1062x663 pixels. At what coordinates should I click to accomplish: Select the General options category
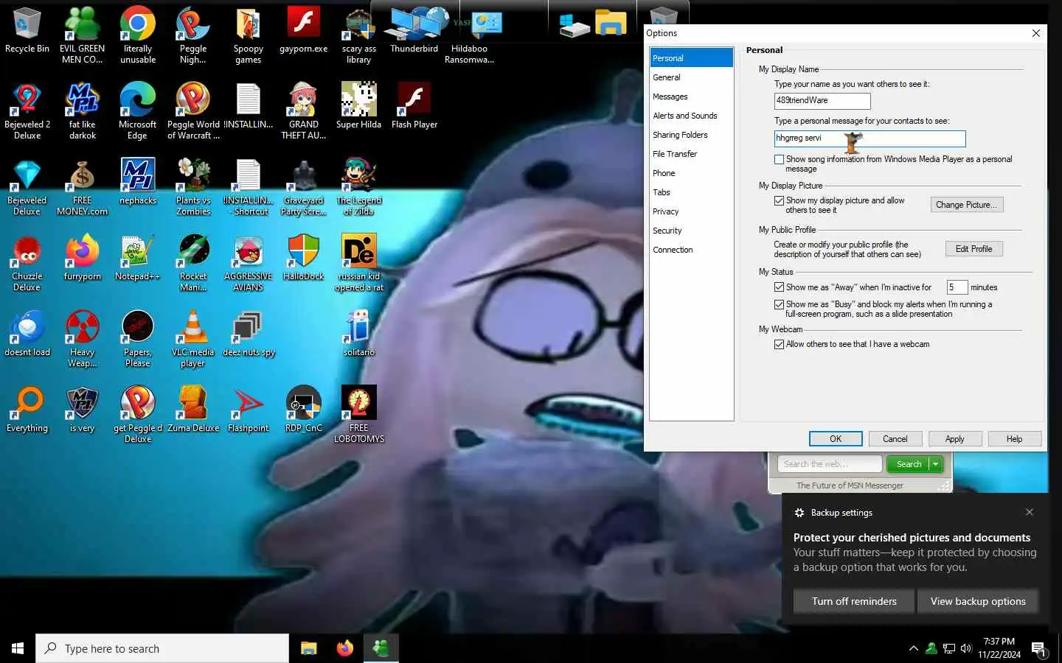[x=691, y=77]
